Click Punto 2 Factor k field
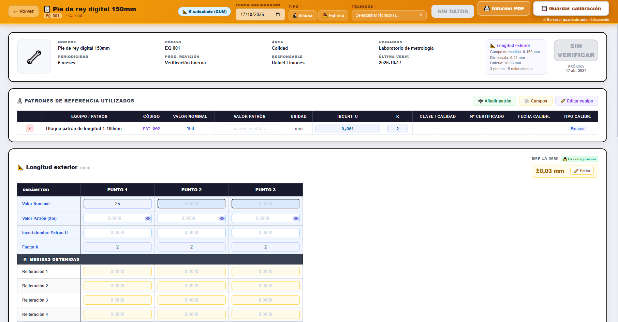 [x=192, y=247]
